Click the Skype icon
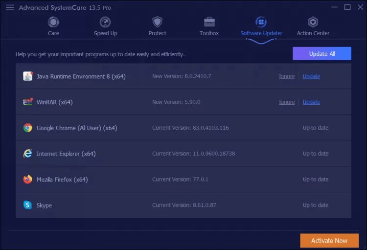The width and height of the screenshot is (367, 250). pos(27,205)
